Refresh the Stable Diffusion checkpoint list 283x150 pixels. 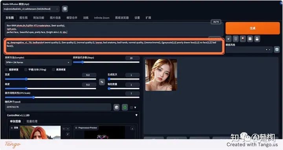click(x=65, y=9)
